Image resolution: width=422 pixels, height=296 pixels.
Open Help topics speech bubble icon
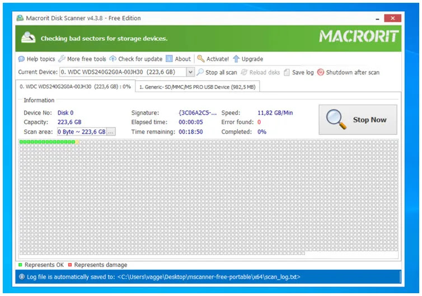click(21, 59)
